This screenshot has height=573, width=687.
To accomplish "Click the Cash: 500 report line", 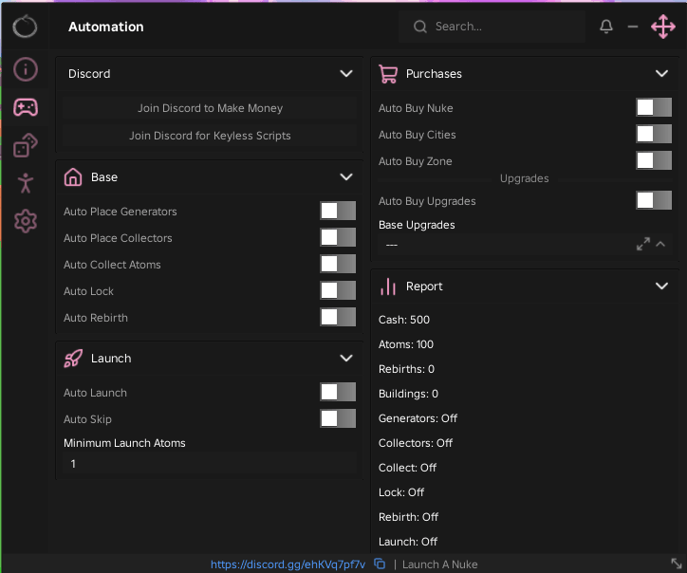I will coord(404,320).
